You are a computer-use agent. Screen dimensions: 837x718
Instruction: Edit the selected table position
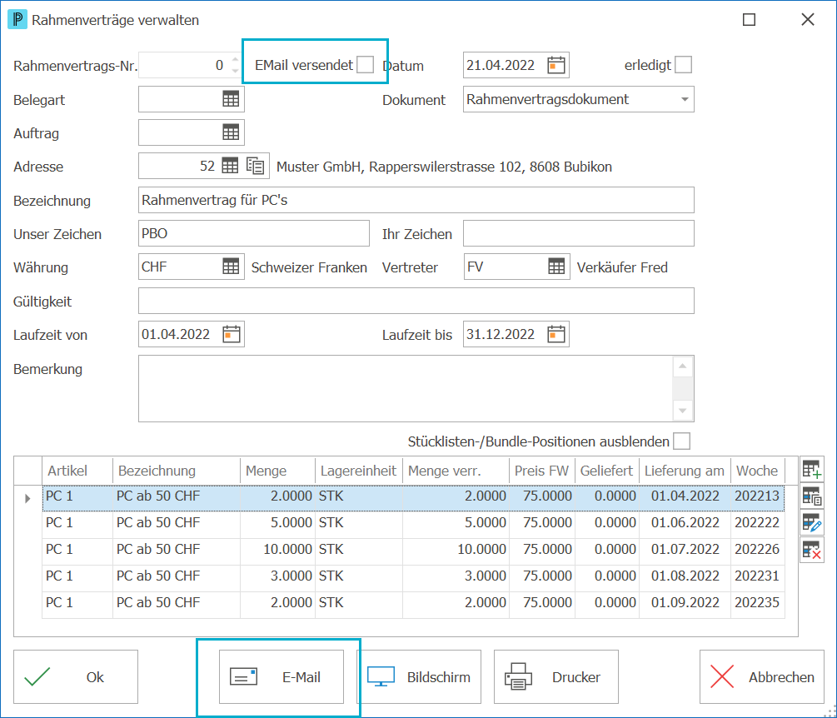[811, 522]
